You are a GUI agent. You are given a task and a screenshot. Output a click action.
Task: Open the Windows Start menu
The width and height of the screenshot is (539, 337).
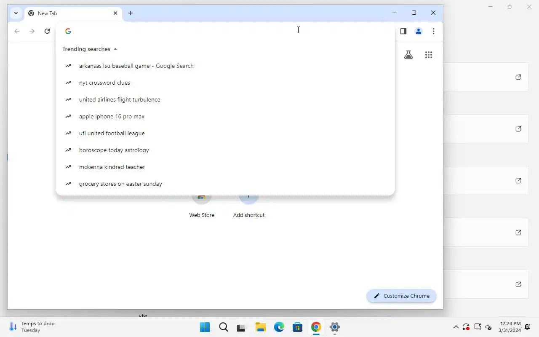[x=205, y=327]
